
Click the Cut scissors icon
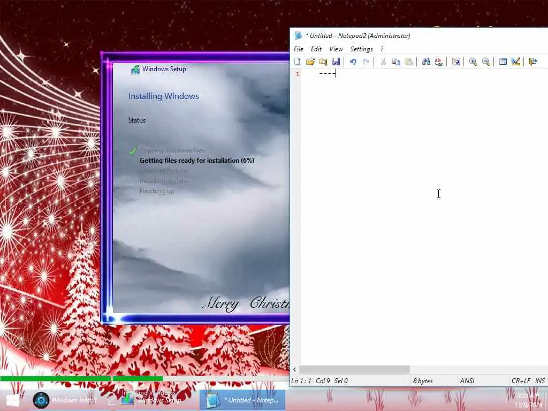(383, 62)
